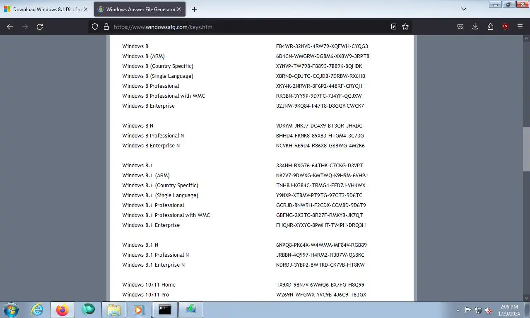The image size is (530, 318).
Task: Click the Windows 10/11 Pro label
Action: point(145,294)
